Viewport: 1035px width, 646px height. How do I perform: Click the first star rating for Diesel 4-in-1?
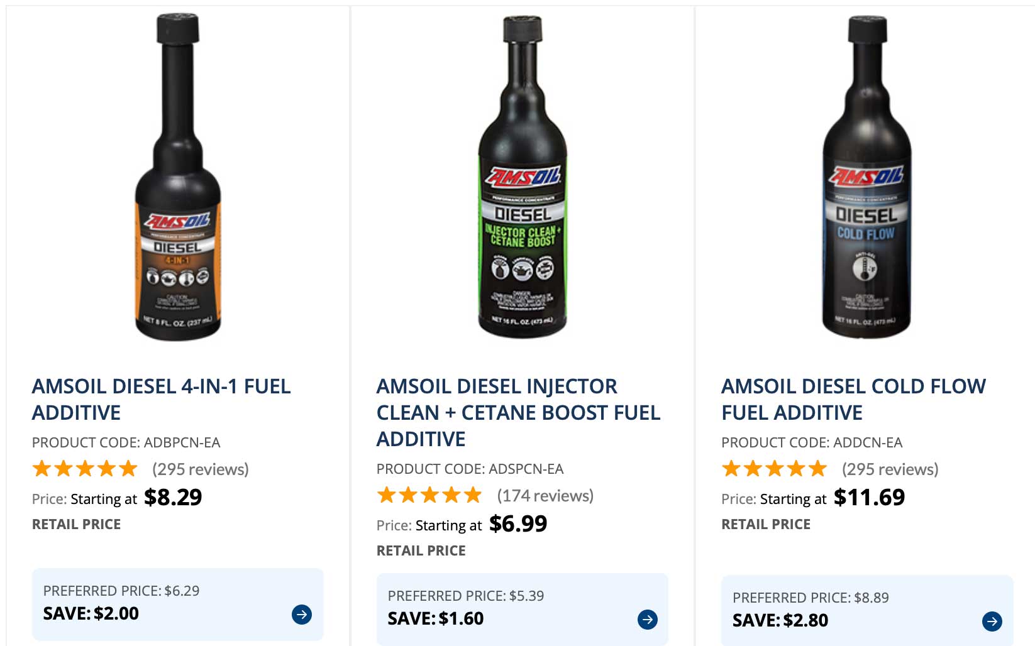coord(42,468)
